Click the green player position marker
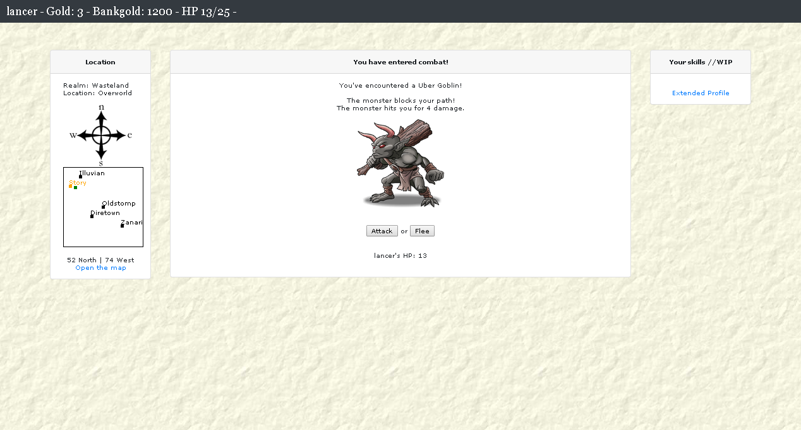Screen dimensions: 801x430 tap(75, 187)
